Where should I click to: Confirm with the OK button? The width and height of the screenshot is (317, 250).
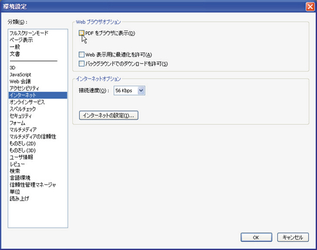[256, 237]
